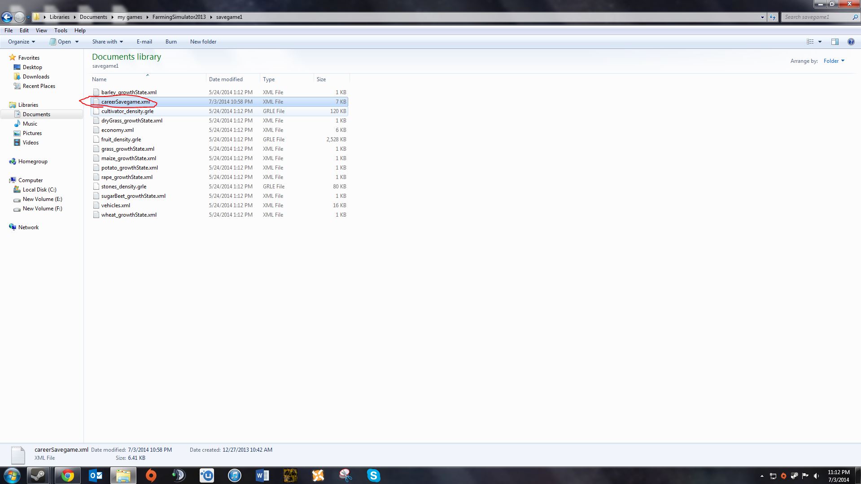
Task: Click the Forward navigation arrow
Action: (19, 17)
